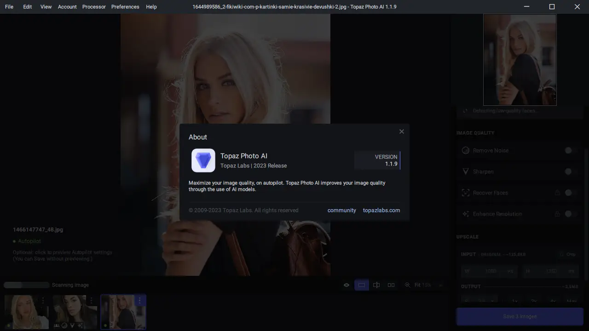Click the upscale height input field
This screenshot has height=331, width=589.
point(550,271)
